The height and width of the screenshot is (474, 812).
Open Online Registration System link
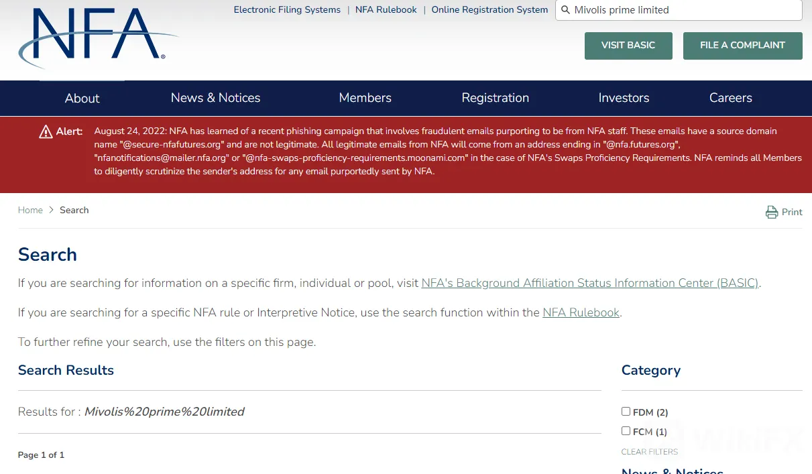489,10
